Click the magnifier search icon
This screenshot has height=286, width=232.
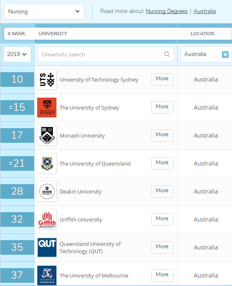167,54
